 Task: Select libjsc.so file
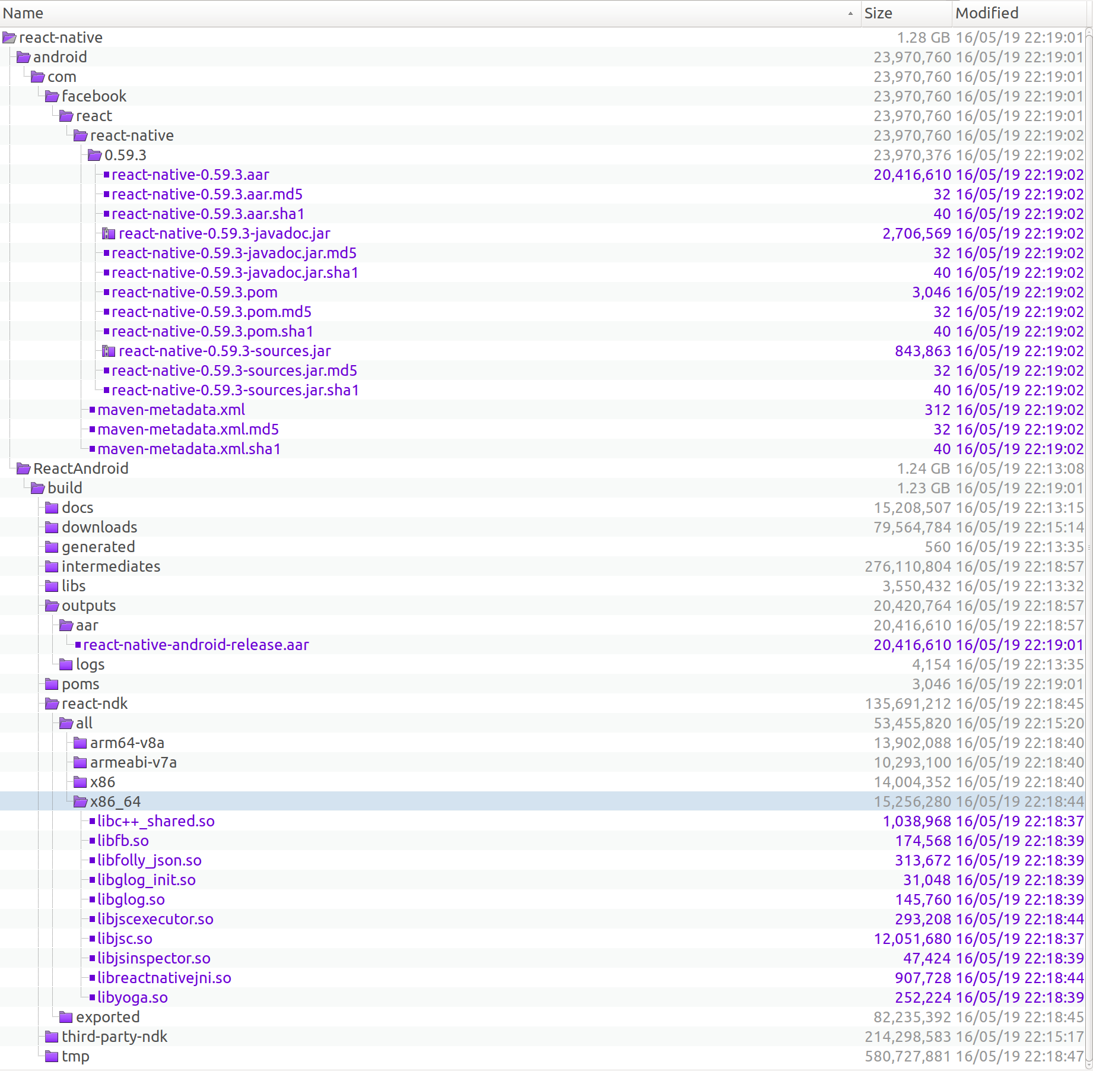[x=125, y=939]
